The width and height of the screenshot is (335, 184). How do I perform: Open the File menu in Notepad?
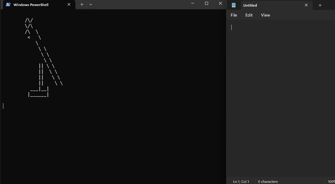pyautogui.click(x=234, y=15)
